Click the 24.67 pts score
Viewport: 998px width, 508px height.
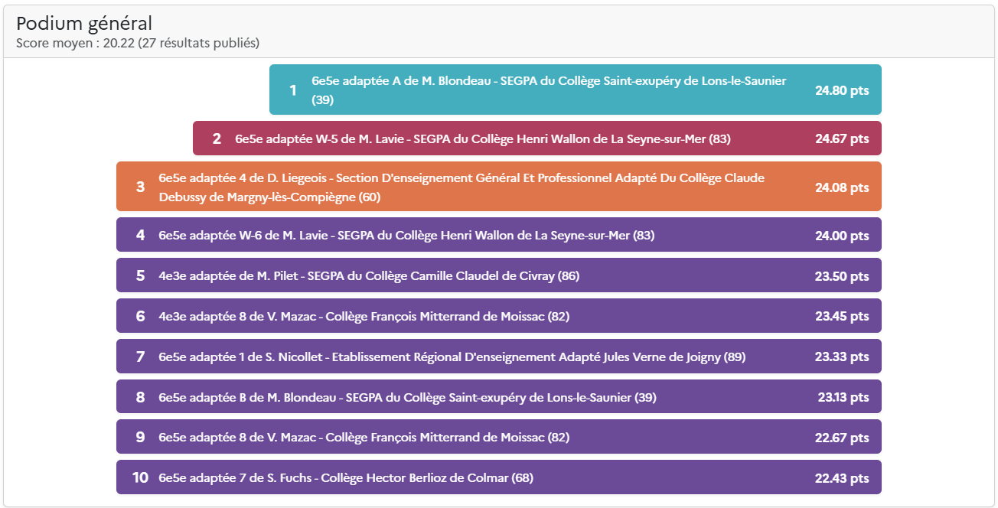(x=842, y=138)
